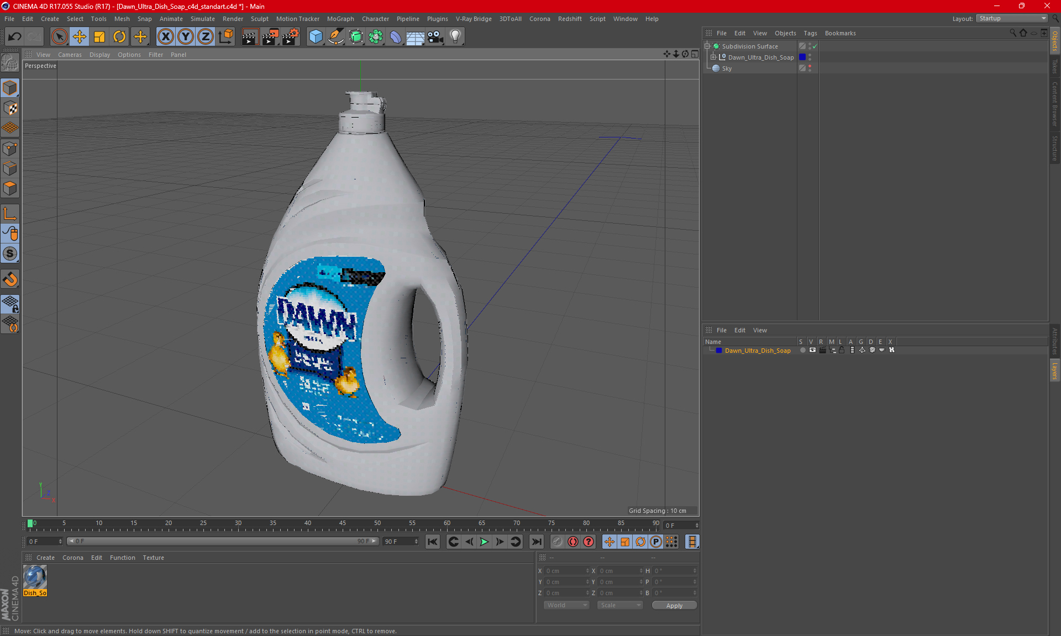Toggle X axis lock
Image resolution: width=1061 pixels, height=636 pixels.
tap(165, 37)
